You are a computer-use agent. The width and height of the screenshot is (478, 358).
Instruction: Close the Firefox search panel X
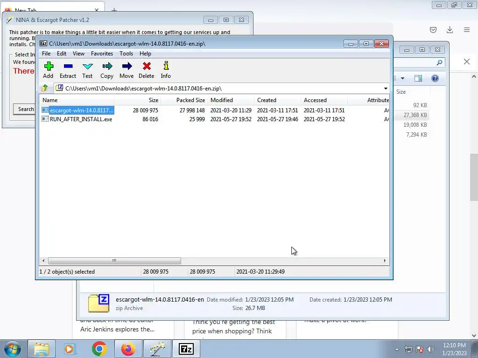467,62
